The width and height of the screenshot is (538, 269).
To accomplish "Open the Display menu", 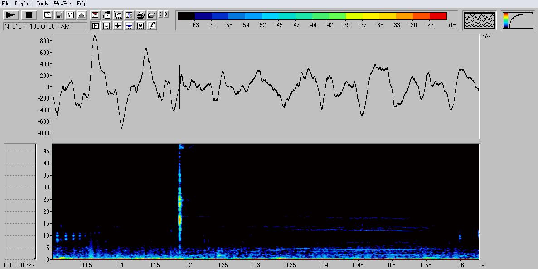I will pyautogui.click(x=23, y=4).
